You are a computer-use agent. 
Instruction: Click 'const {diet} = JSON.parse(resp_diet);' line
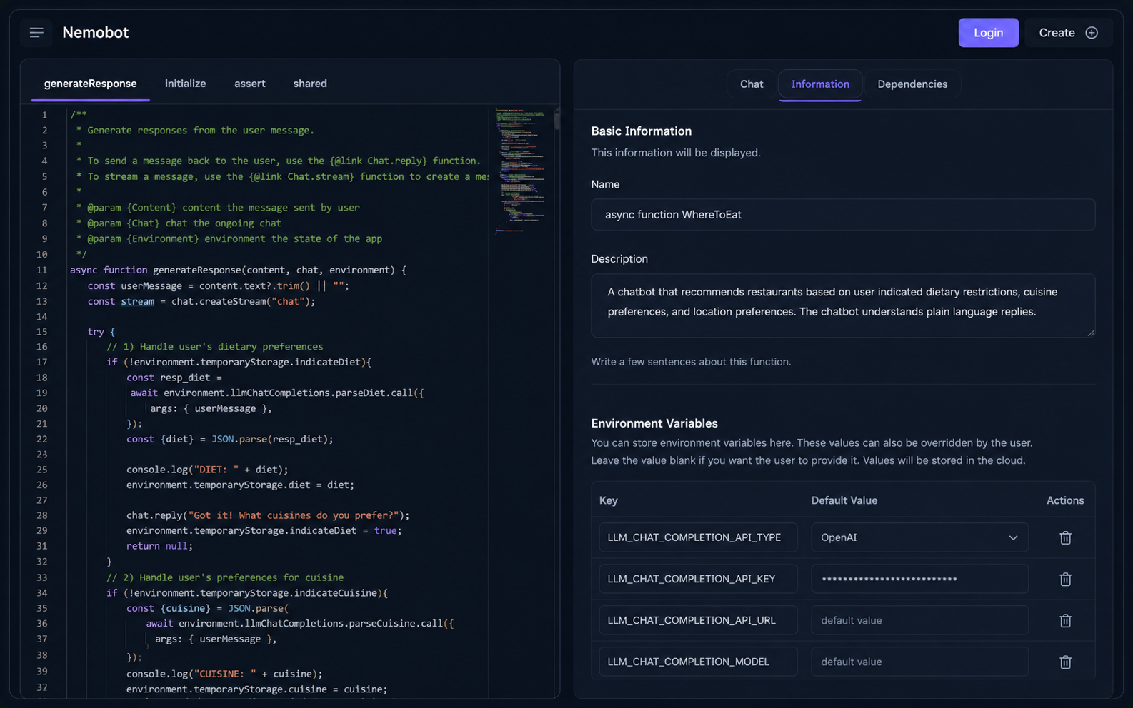tap(229, 439)
